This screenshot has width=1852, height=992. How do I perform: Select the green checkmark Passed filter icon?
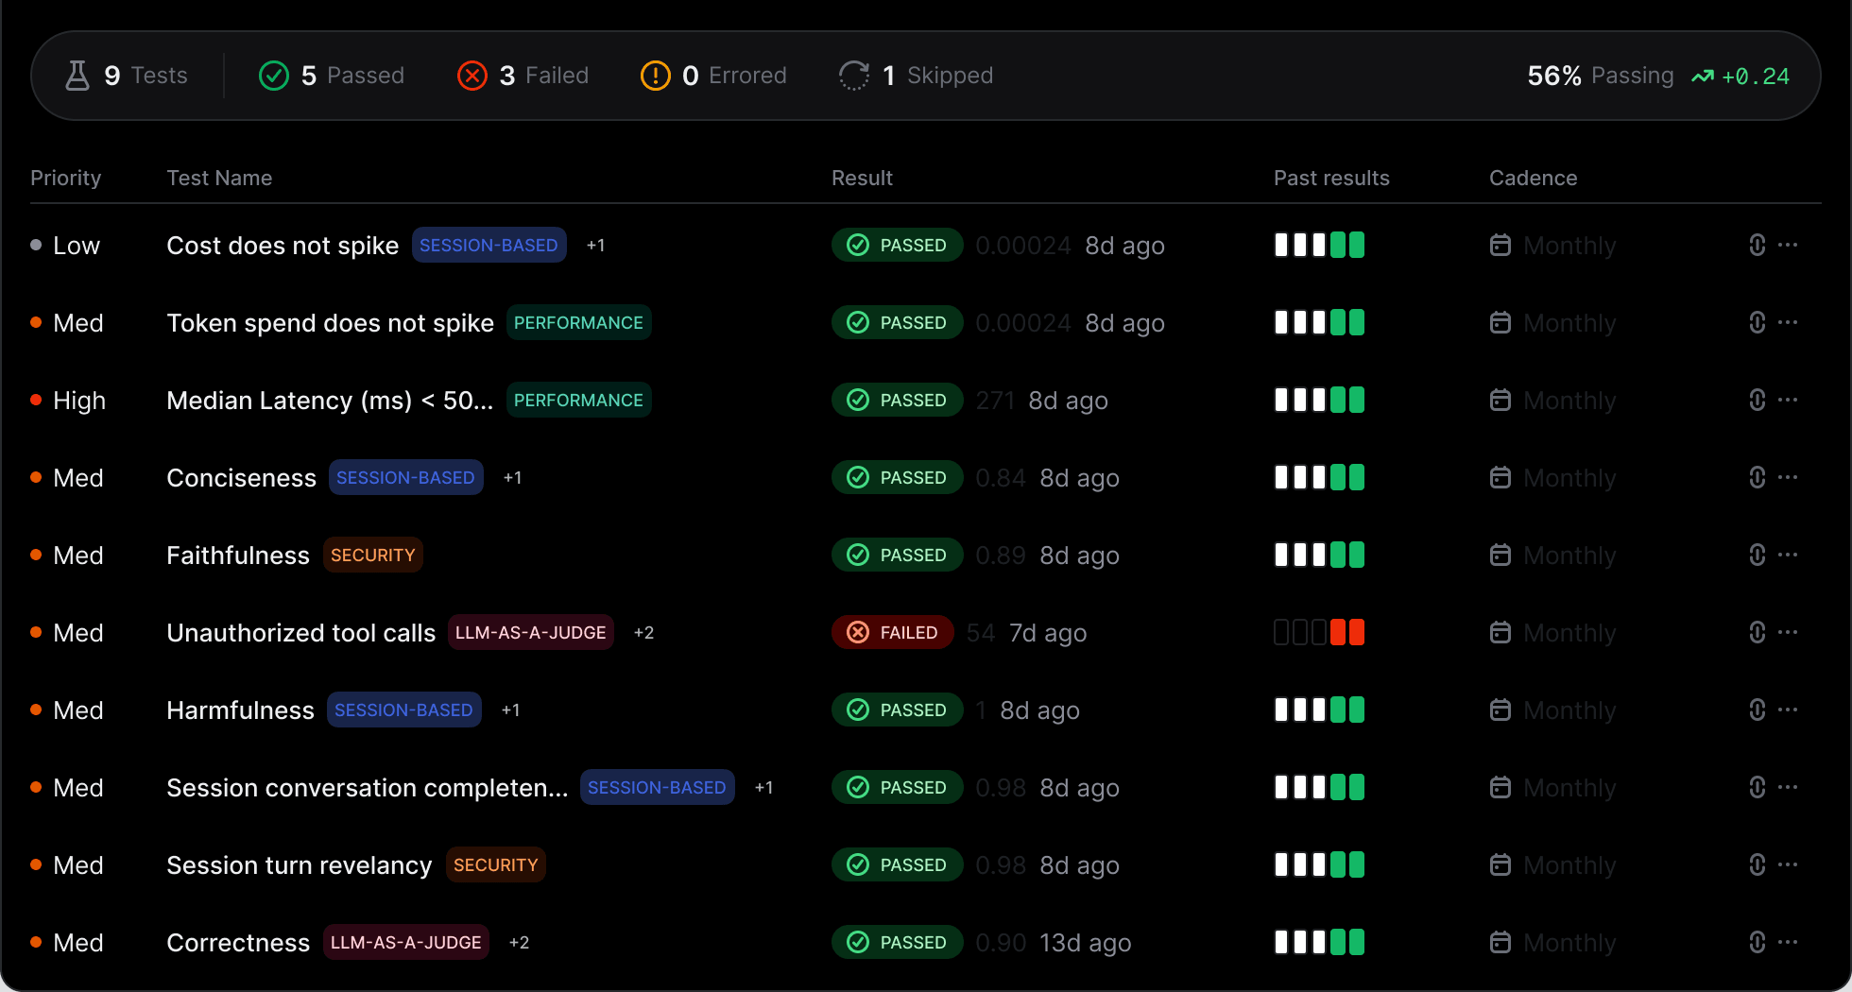[274, 76]
